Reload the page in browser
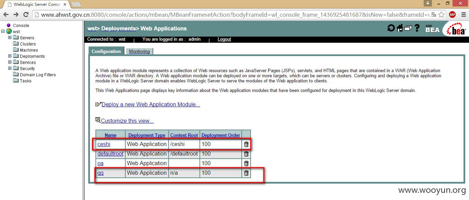 tap(26, 14)
